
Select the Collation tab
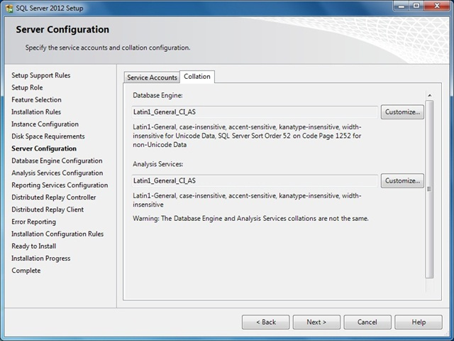coord(197,77)
